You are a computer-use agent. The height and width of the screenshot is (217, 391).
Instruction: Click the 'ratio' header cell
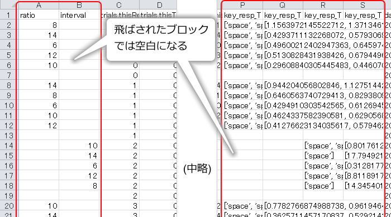point(39,15)
